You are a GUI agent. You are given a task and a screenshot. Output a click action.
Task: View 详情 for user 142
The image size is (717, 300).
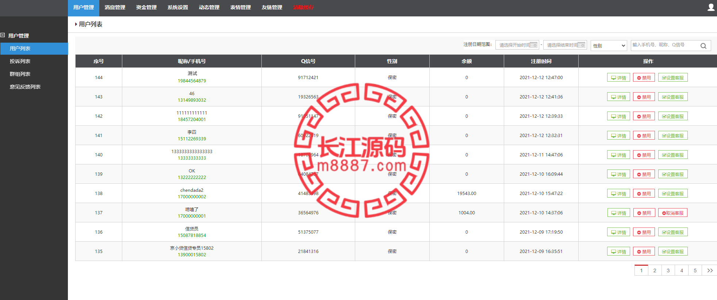(x=618, y=116)
